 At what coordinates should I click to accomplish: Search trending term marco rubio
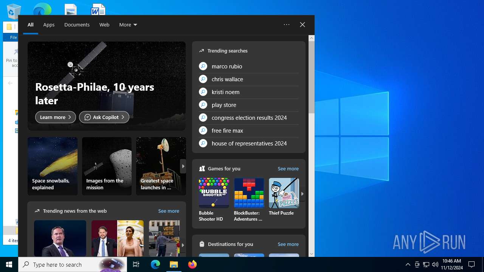tap(248, 66)
